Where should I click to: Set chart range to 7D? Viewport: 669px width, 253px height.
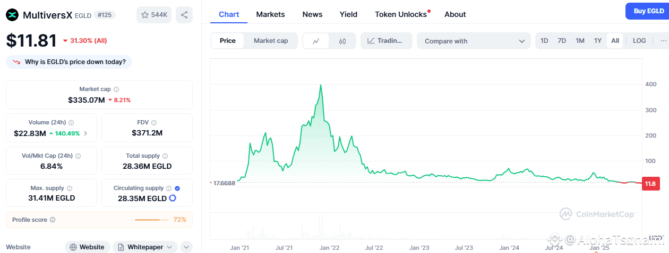coord(562,41)
